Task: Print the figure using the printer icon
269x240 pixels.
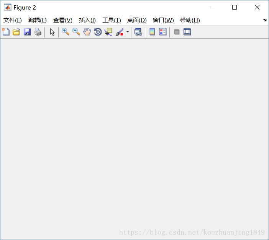Action: (38, 32)
